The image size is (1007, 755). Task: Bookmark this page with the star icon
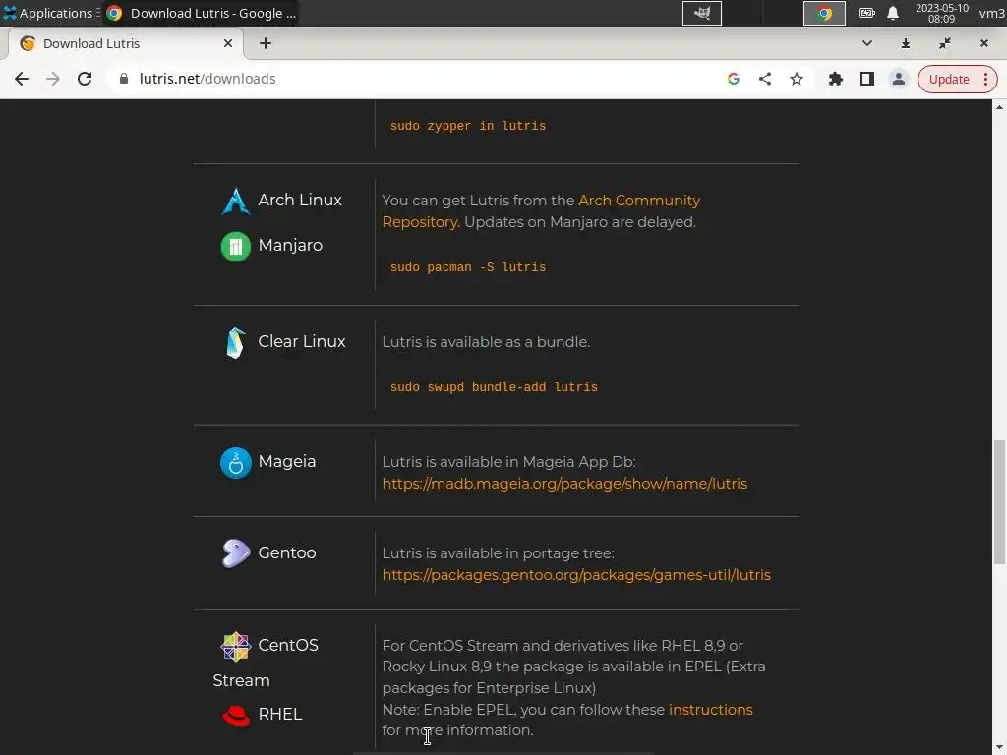[797, 79]
